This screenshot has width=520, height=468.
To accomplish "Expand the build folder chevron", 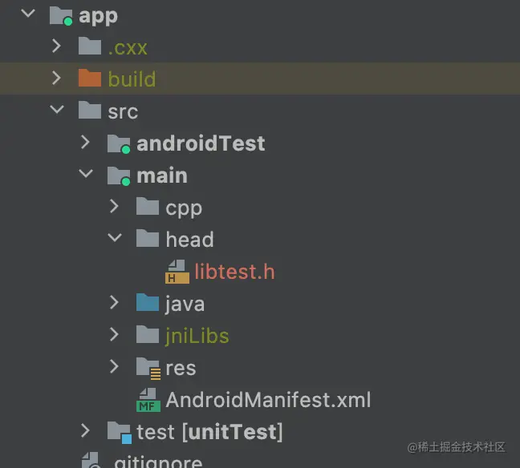I will 56,79.
